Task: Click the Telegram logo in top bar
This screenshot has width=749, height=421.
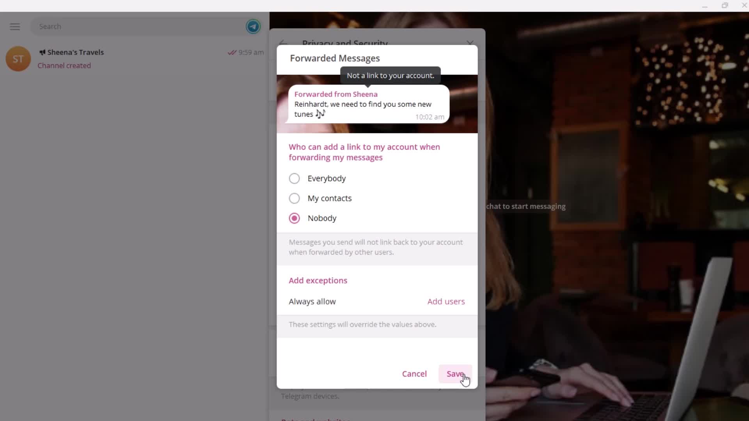Action: click(x=254, y=26)
